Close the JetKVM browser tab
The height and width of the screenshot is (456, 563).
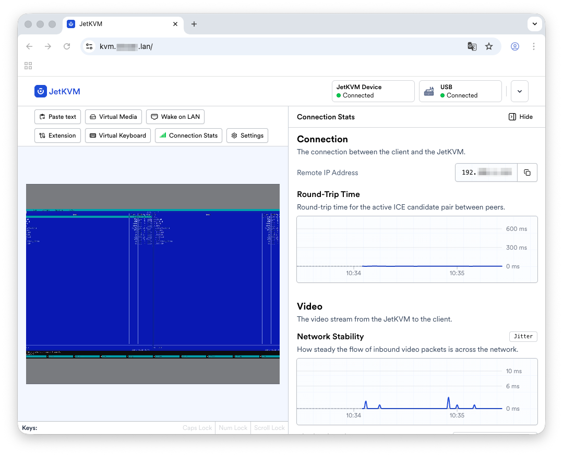[x=175, y=24]
